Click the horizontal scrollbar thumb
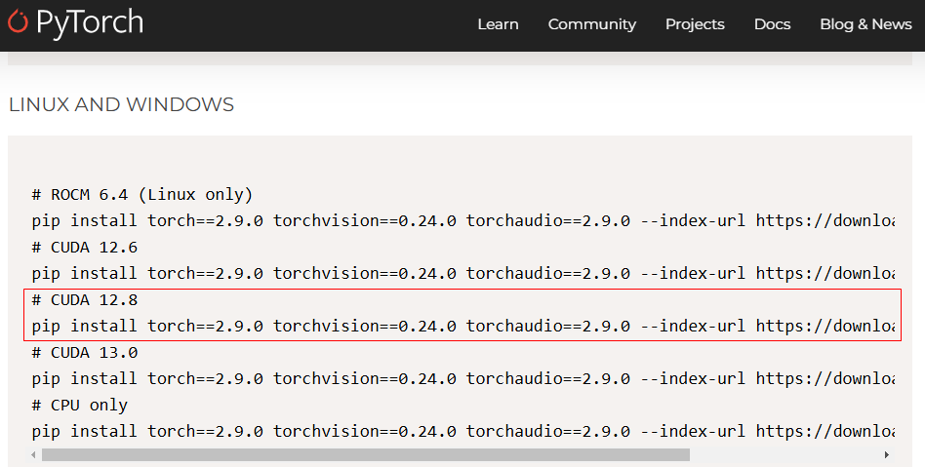 366,454
